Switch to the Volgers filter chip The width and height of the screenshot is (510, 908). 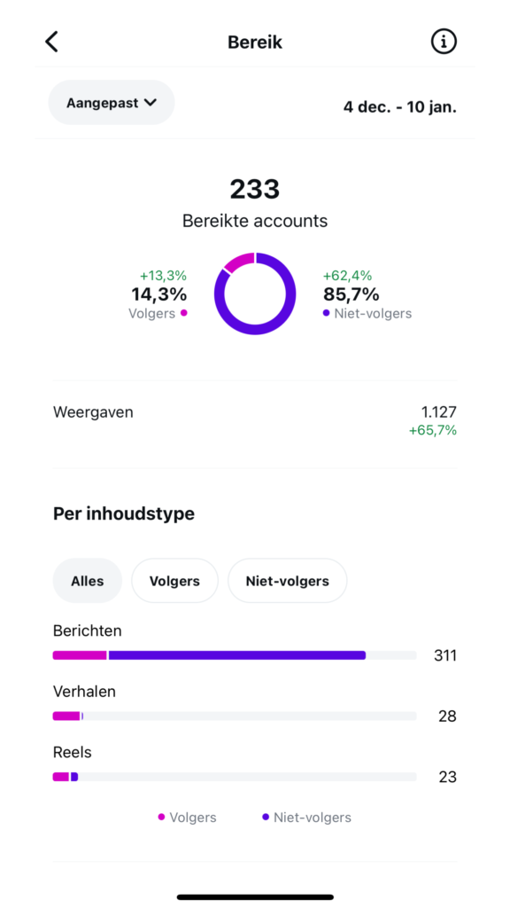tap(174, 581)
